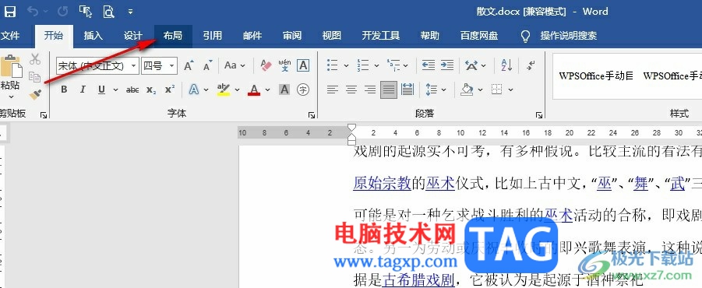Apply enclosed character 字 icon
The width and height of the screenshot is (702, 288).
(303, 90)
